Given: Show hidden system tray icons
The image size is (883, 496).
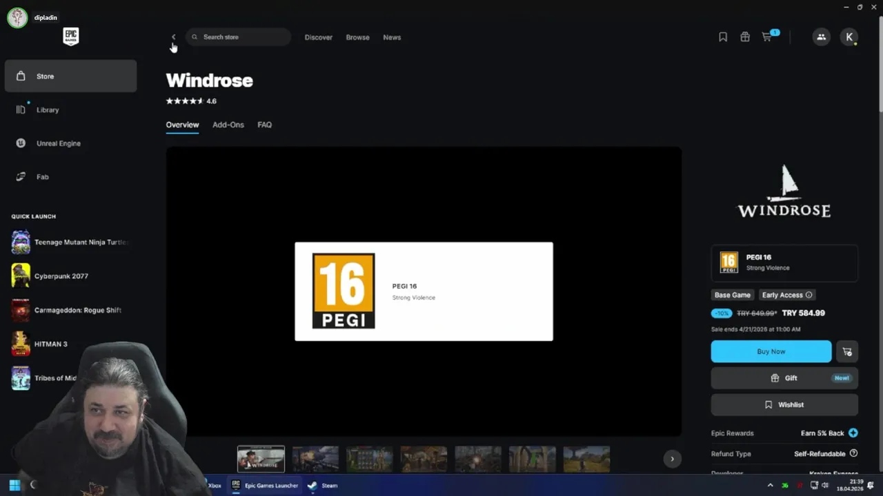Looking at the screenshot, I should [771, 486].
